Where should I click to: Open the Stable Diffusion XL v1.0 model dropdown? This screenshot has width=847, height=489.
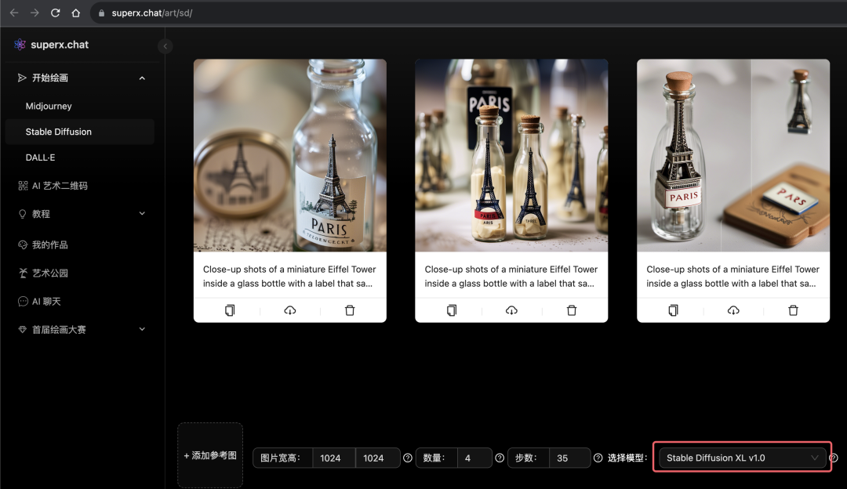click(x=742, y=458)
